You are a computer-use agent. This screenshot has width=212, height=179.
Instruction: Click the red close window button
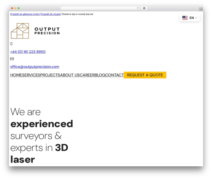12,8
